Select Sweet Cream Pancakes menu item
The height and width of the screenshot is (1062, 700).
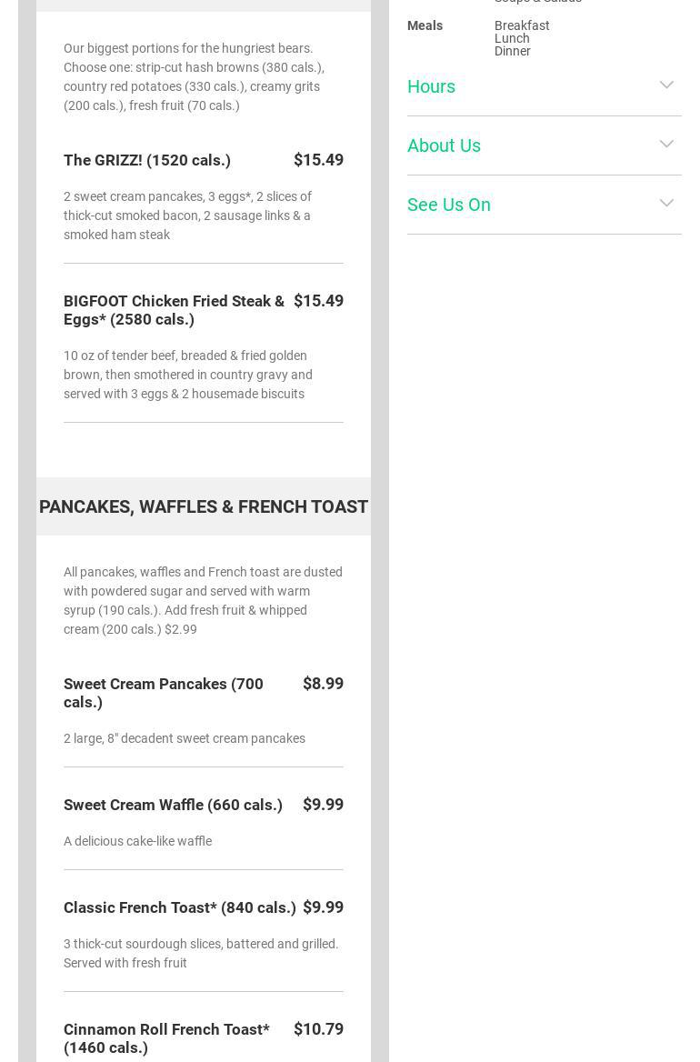coord(164,693)
